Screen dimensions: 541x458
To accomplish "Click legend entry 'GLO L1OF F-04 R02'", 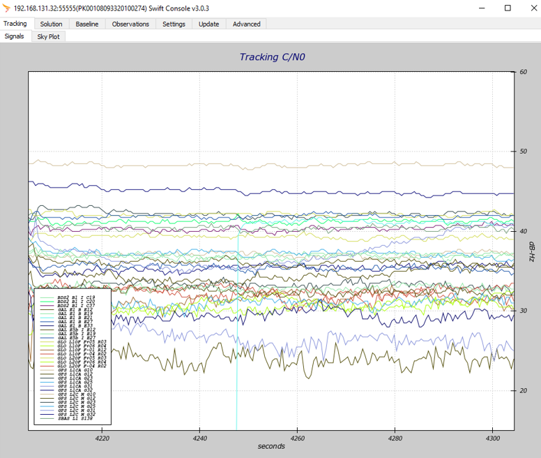I will tap(73, 354).
